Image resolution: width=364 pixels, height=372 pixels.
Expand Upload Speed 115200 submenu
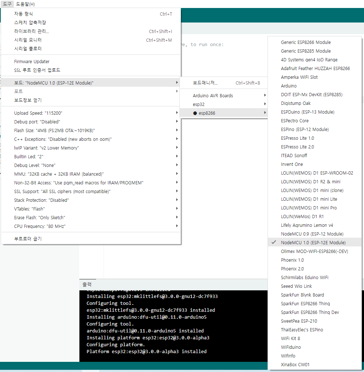click(91, 113)
